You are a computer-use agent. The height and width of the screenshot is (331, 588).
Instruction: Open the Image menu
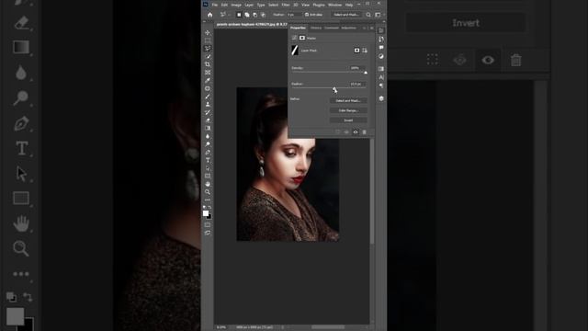tap(236, 5)
